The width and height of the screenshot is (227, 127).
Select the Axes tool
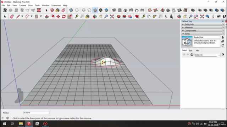(166, 17)
